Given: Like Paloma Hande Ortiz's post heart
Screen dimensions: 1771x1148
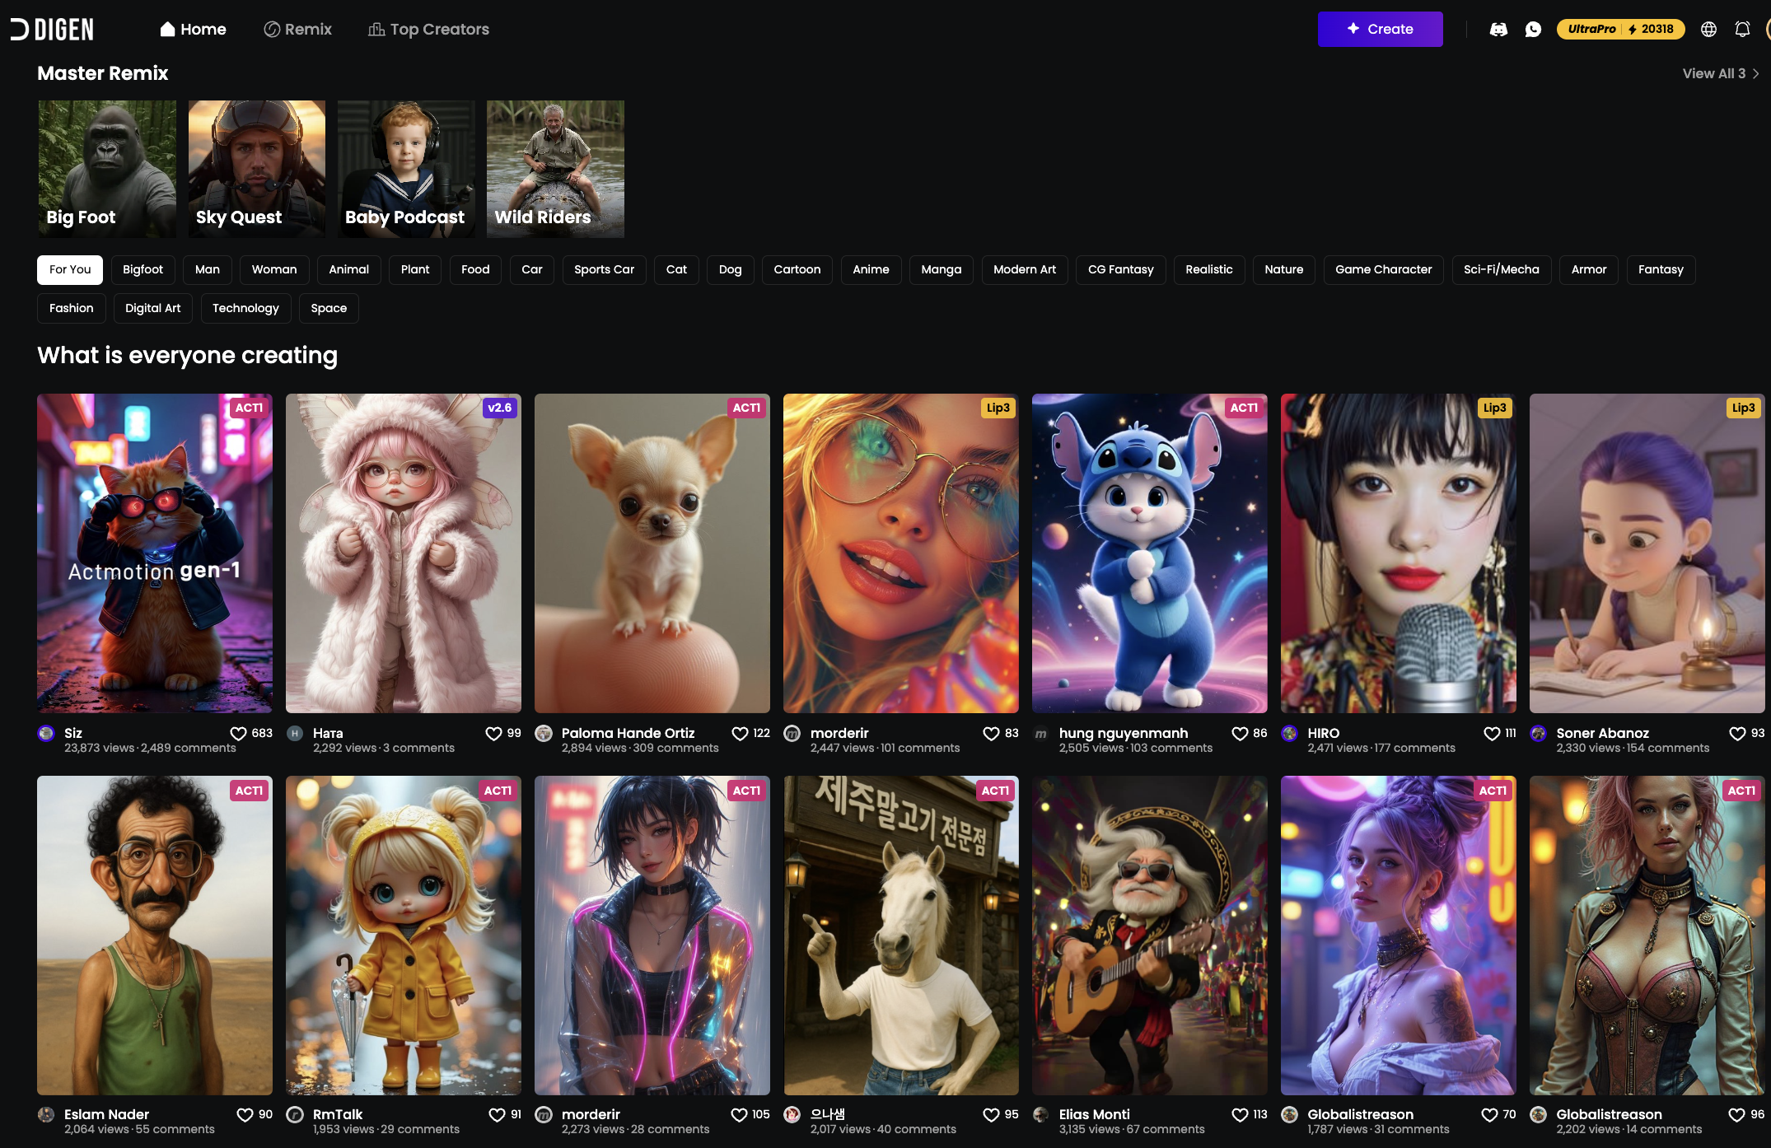Looking at the screenshot, I should pos(740,733).
